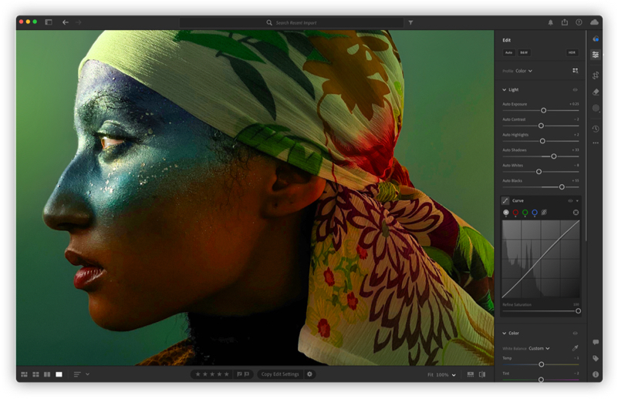
Task: Click the Fit zoom option
Action: pos(430,374)
